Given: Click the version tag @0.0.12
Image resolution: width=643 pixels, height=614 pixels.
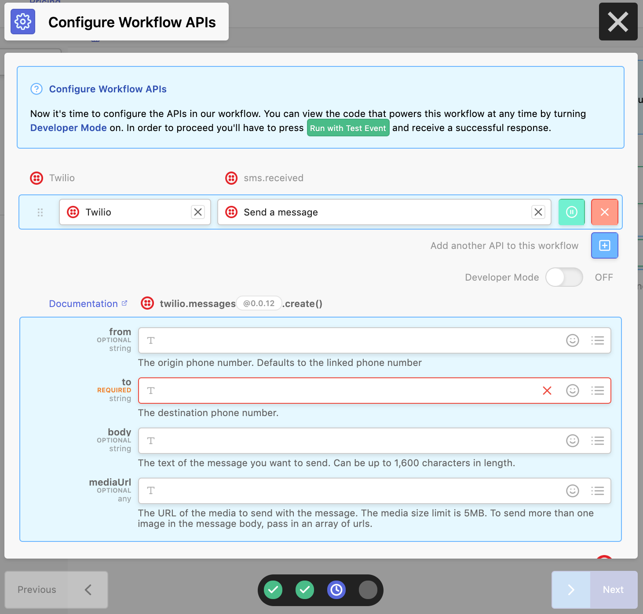Looking at the screenshot, I should click(x=259, y=303).
